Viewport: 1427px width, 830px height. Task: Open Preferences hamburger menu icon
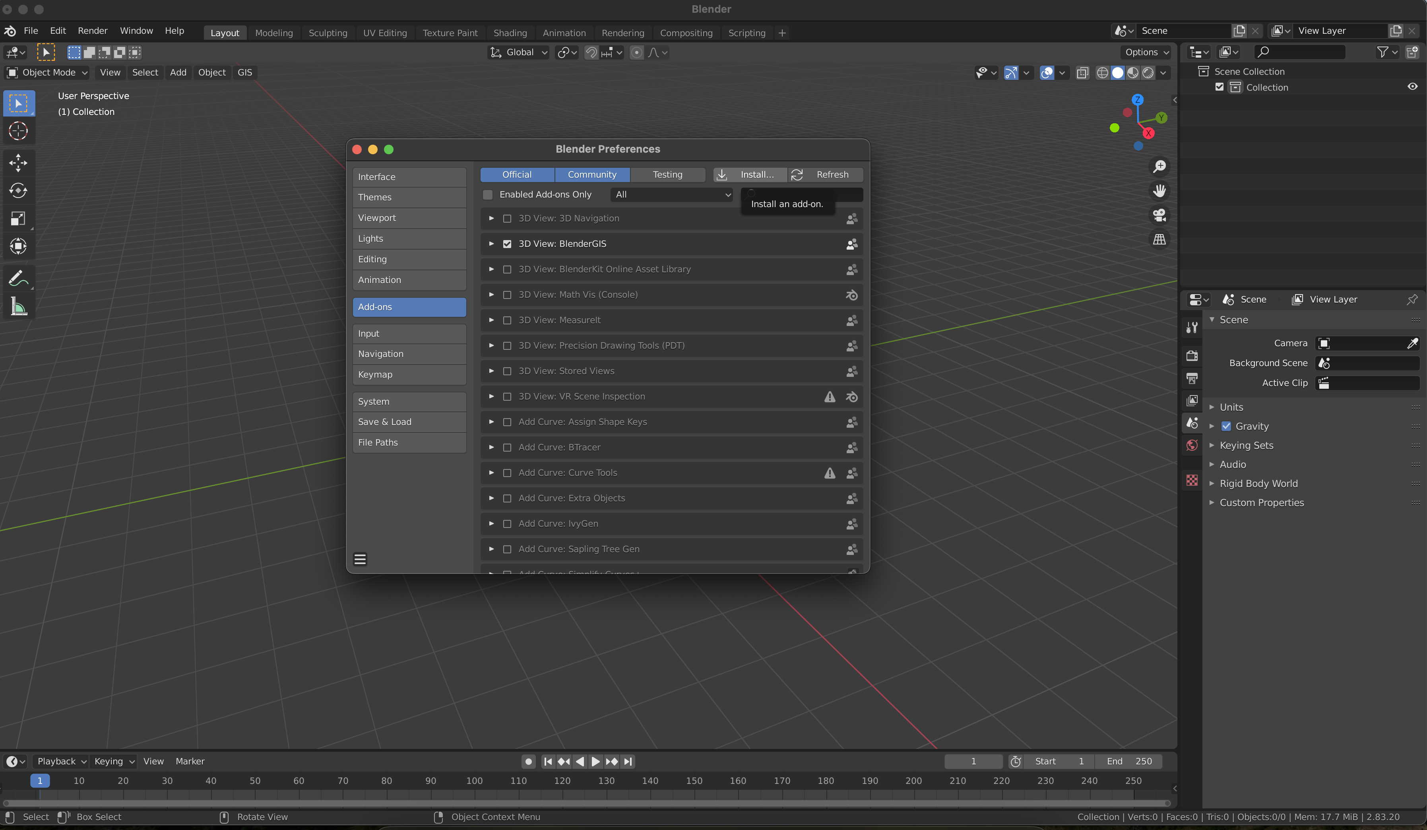point(360,559)
